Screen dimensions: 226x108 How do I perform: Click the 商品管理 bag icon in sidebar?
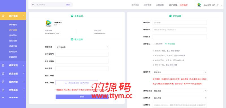click(3, 74)
